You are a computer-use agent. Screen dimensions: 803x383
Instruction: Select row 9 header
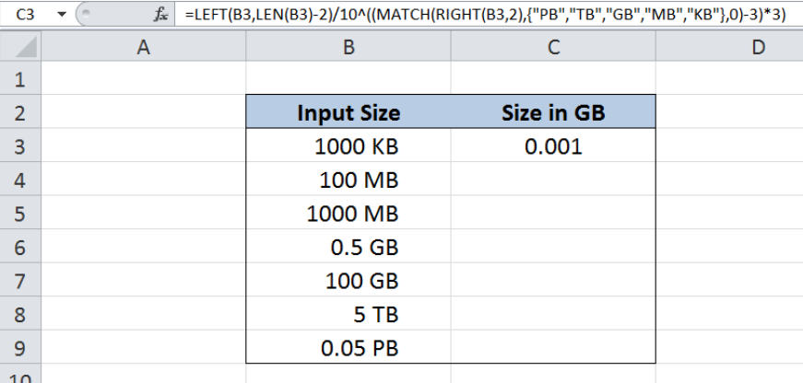coord(20,347)
